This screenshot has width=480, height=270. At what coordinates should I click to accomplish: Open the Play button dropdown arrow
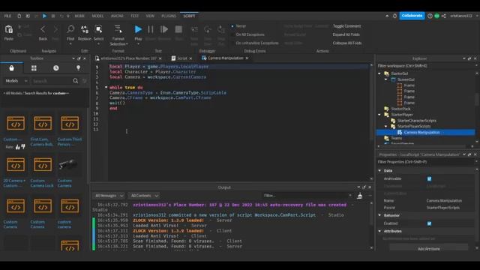pos(138,44)
